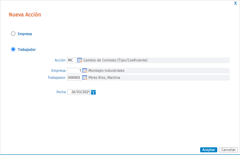Viewport: 240px width, 155px height.
Task: Click the 'Nueva Acción' heading
Action: tap(25, 15)
